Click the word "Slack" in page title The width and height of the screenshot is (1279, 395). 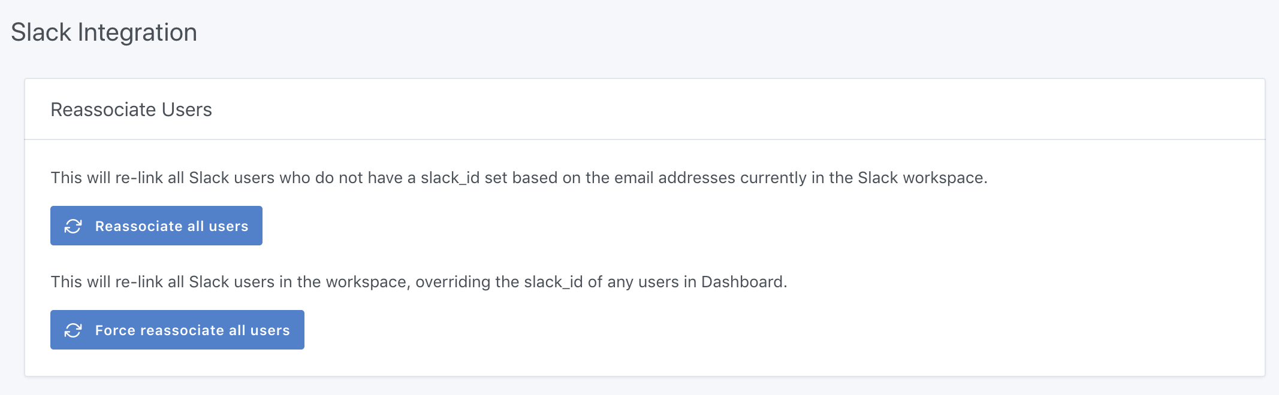point(41,32)
